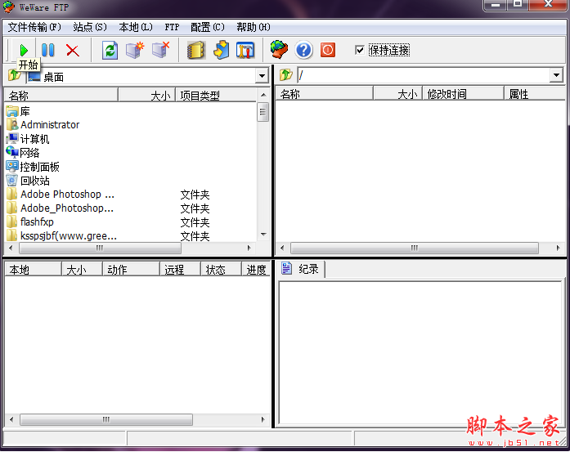Image resolution: width=570 pixels, height=452 pixels.
Task: Select the flashfxp folder
Action: (30, 222)
